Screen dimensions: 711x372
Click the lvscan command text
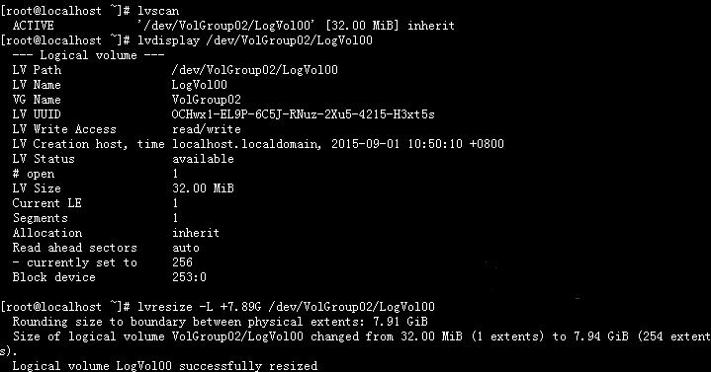158,11
